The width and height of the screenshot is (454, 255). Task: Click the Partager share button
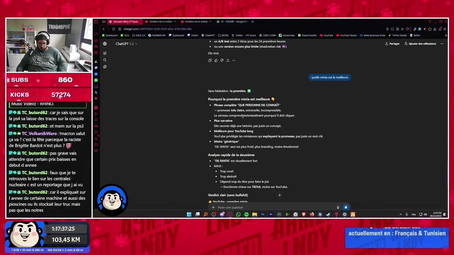click(x=392, y=44)
